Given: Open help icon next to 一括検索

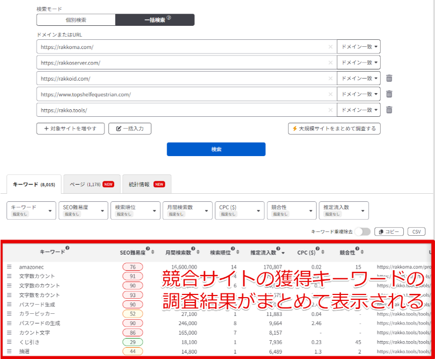Looking at the screenshot, I should click(169, 18).
